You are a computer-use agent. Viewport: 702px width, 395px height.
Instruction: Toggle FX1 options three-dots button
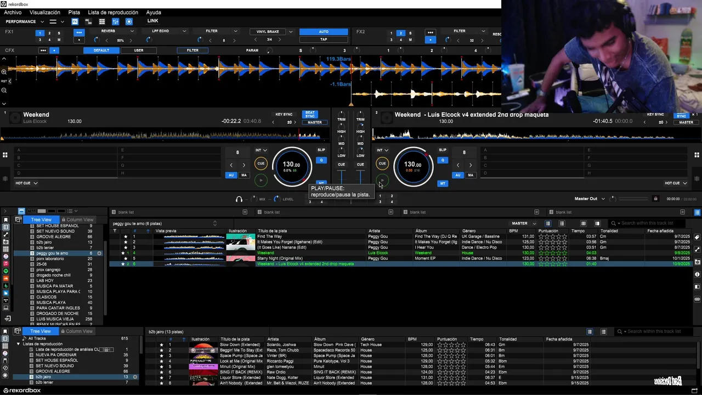coord(79,32)
